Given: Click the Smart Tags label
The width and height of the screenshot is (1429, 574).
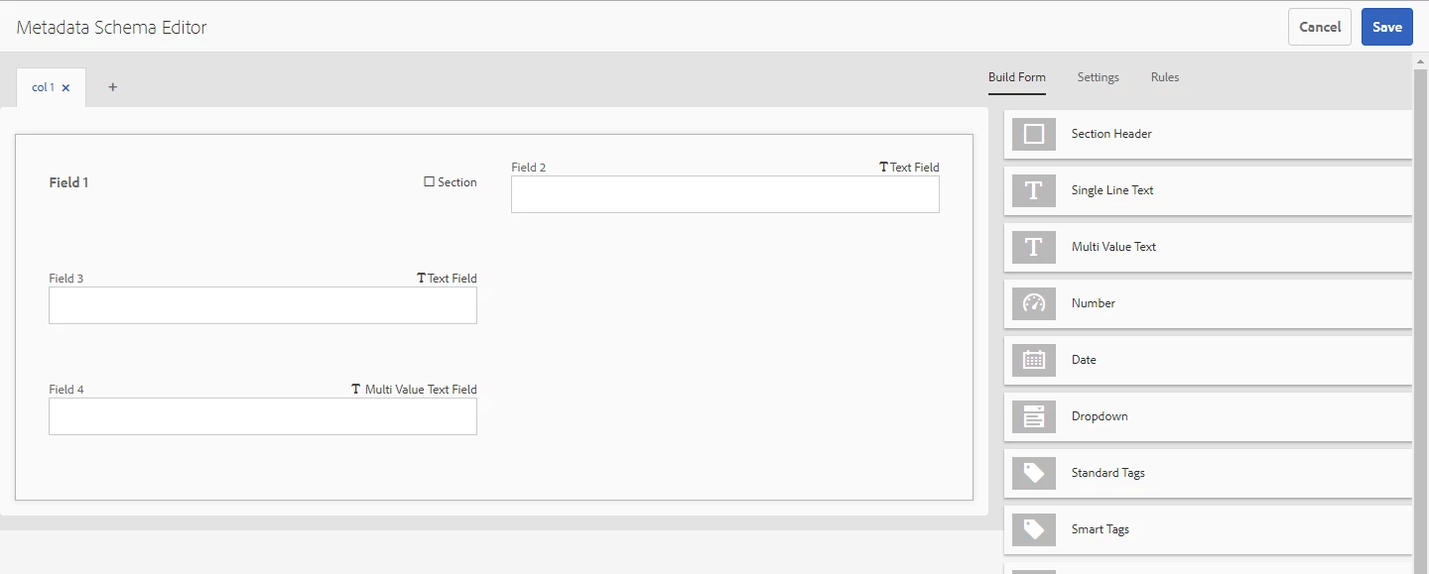Looking at the screenshot, I should click(x=1101, y=529).
